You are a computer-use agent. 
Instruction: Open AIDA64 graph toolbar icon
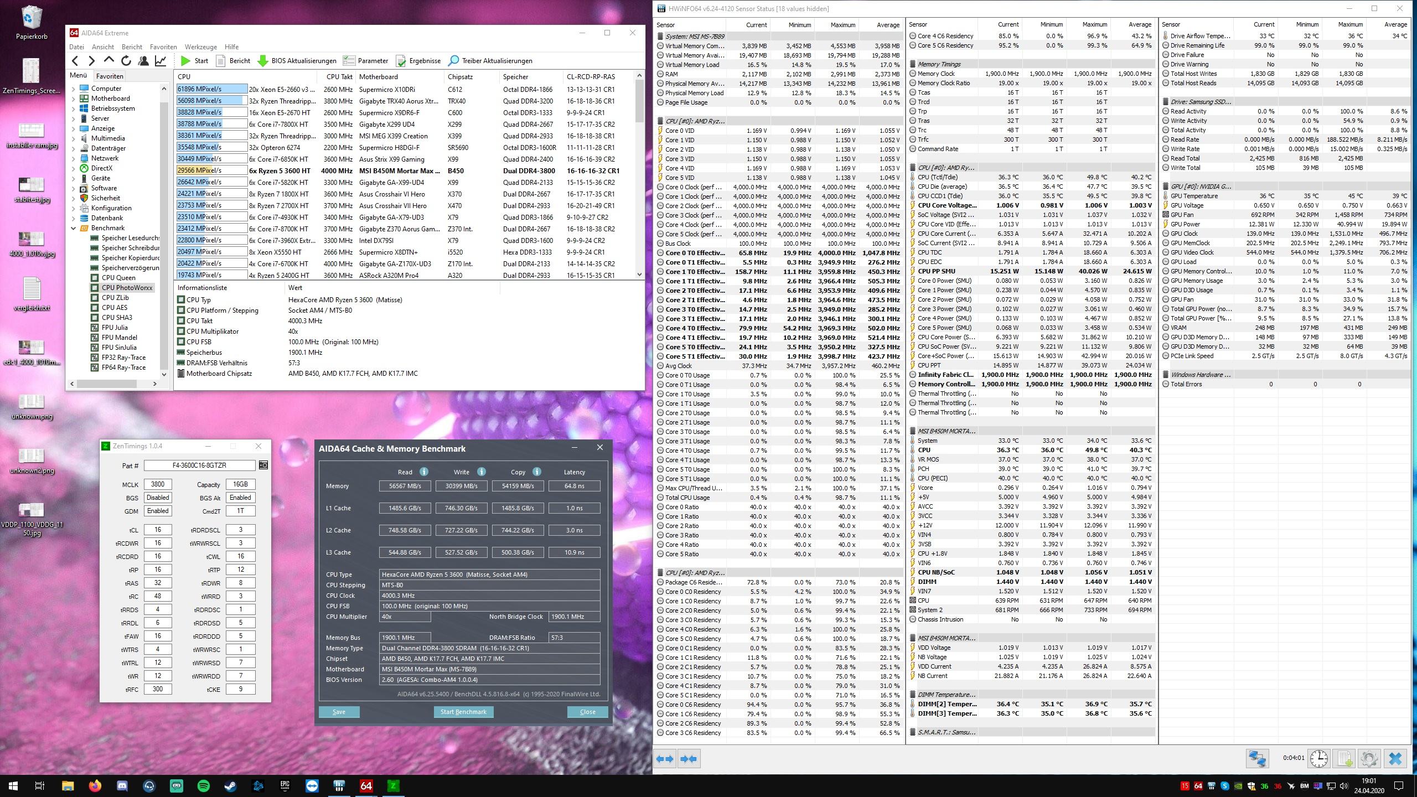pos(161,61)
